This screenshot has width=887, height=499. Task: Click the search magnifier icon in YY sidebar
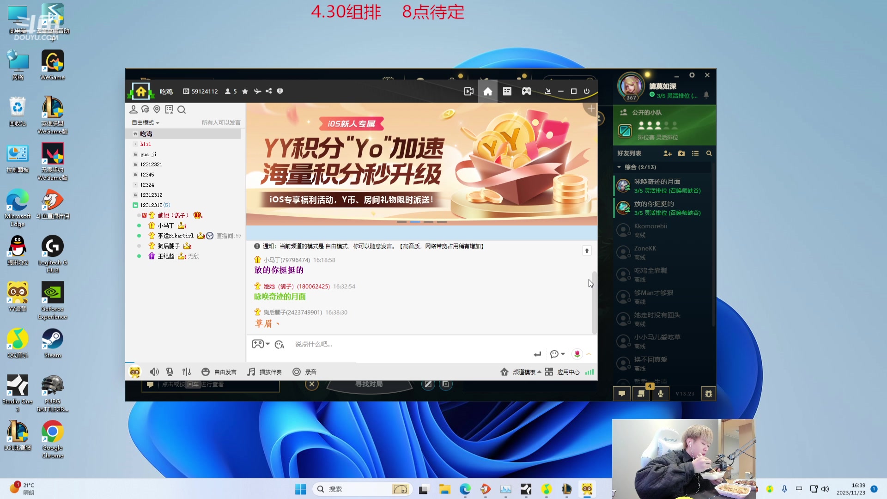click(182, 110)
